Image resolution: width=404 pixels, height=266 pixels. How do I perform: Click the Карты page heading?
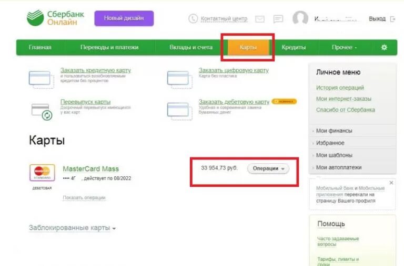click(47, 140)
